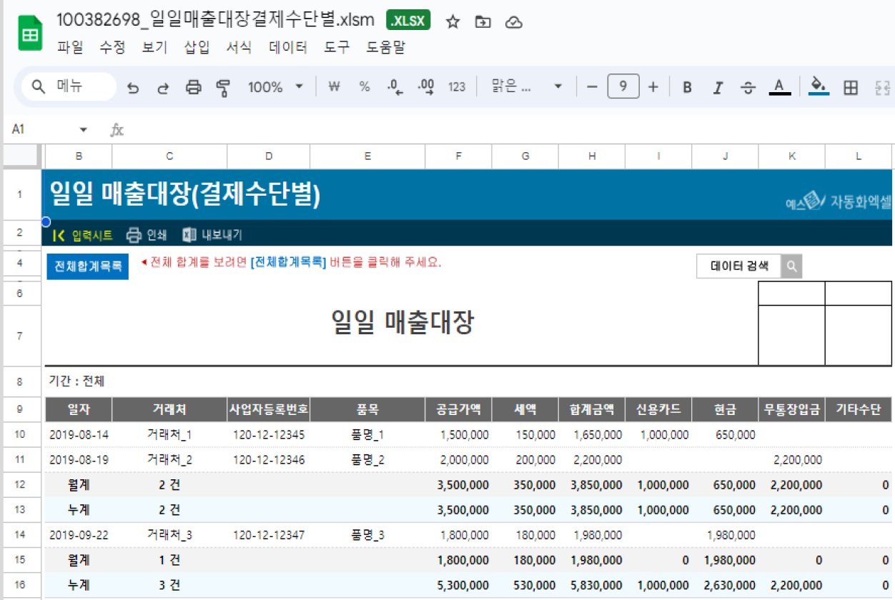Viewport: 895px width, 600px height.
Task: Click the undo arrow
Action: point(133,88)
